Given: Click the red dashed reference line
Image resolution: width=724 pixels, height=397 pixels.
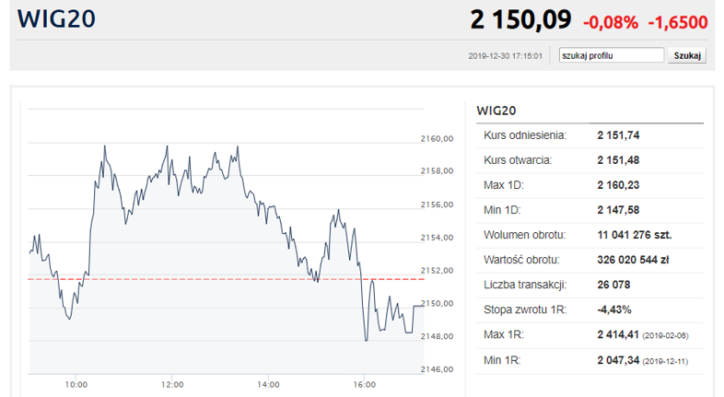Looking at the screenshot, I should (x=227, y=279).
